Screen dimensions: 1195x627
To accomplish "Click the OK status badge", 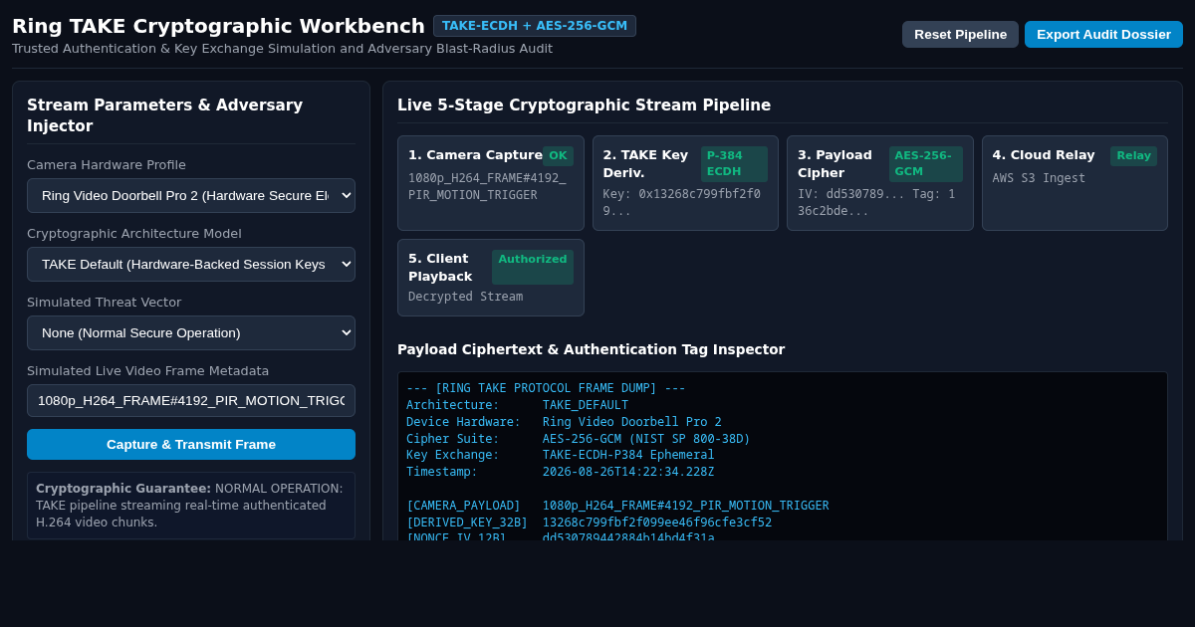I will coord(558,156).
